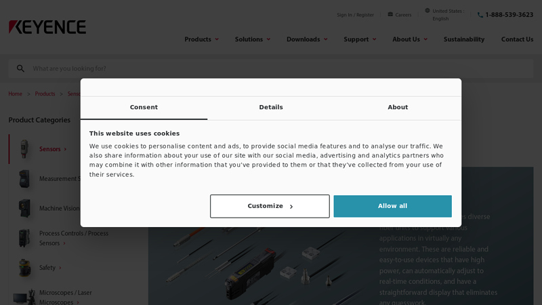Open the Careers link
542x305 pixels.
(x=403, y=15)
